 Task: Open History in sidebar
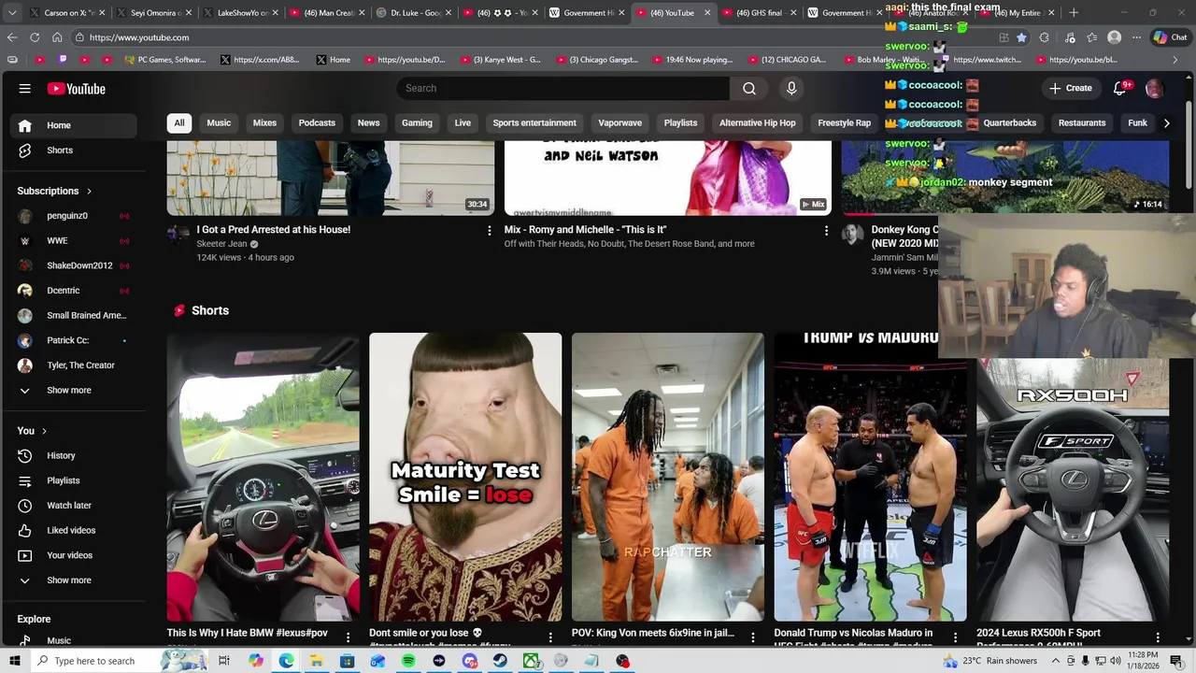coord(74,456)
